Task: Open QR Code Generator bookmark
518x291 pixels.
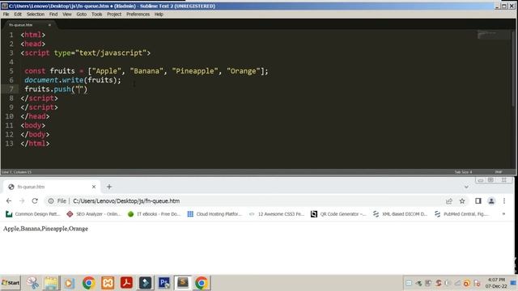Action: 338,213
